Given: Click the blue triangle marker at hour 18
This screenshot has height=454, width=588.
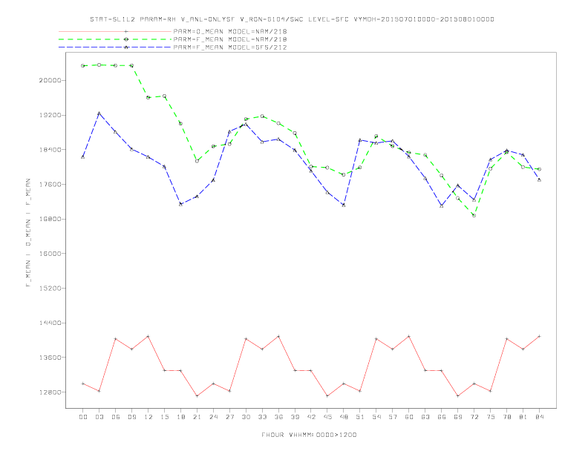Looking at the screenshot, I should (x=180, y=204).
